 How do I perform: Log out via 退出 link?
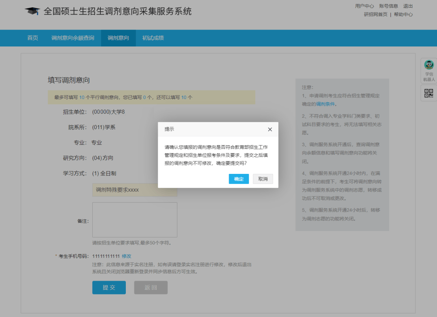coord(408,6)
